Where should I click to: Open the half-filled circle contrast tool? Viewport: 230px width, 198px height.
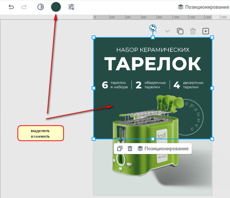(x=40, y=7)
